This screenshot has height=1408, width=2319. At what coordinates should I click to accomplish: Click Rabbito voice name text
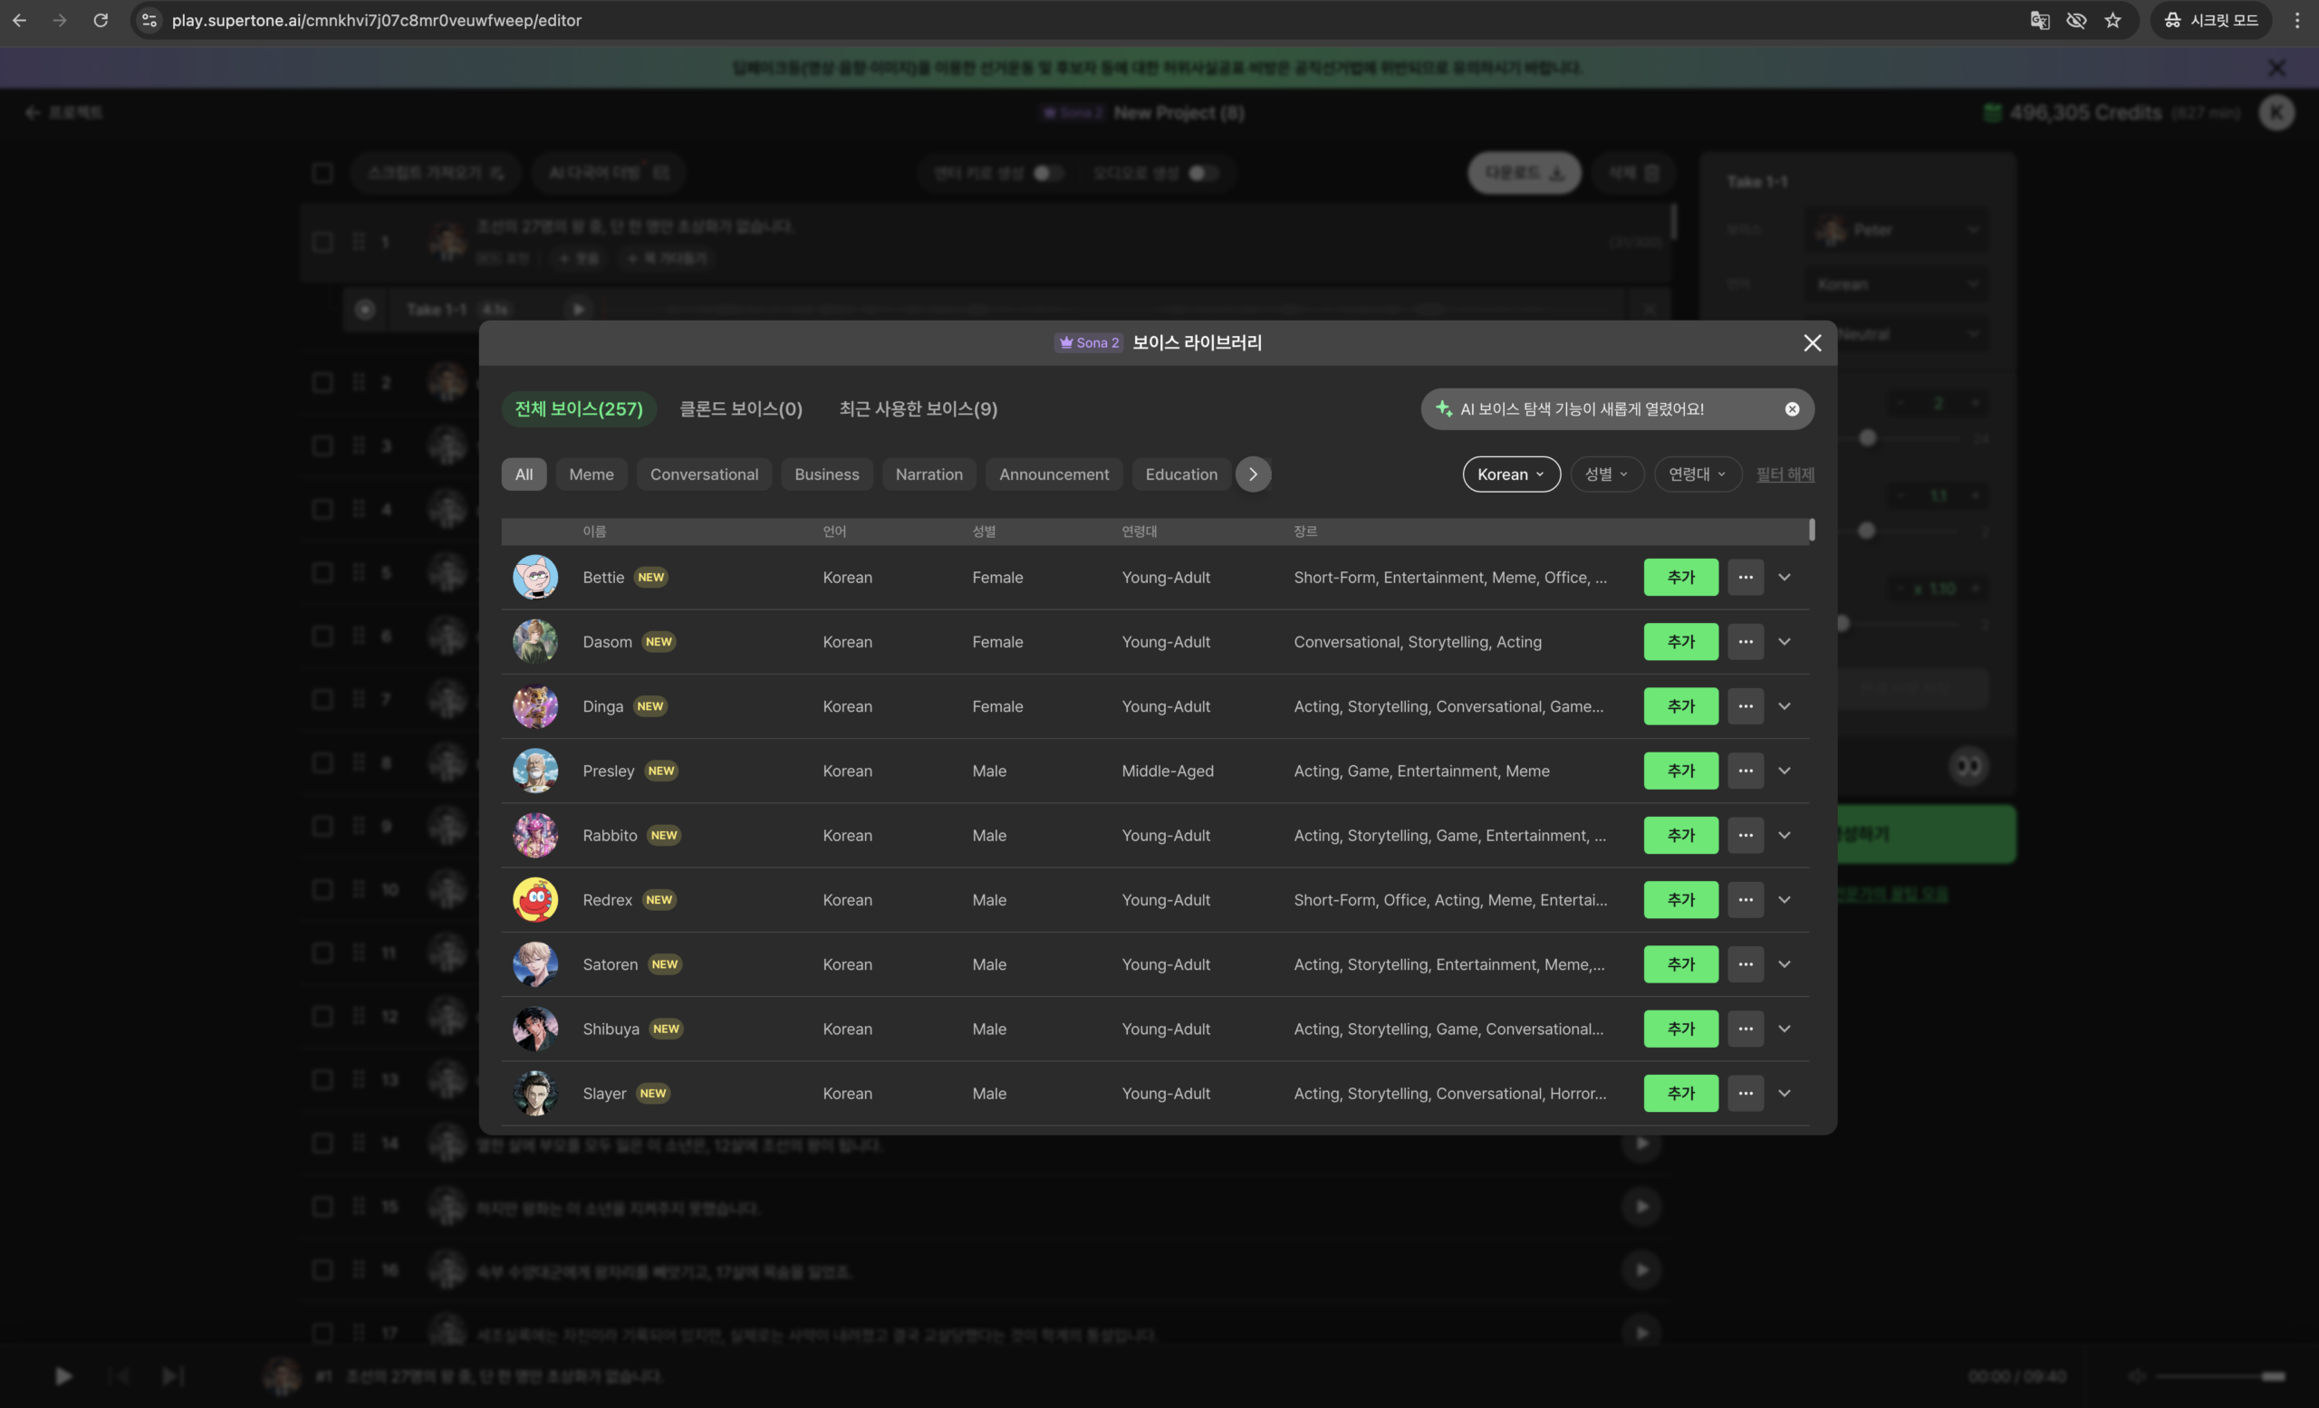(610, 835)
